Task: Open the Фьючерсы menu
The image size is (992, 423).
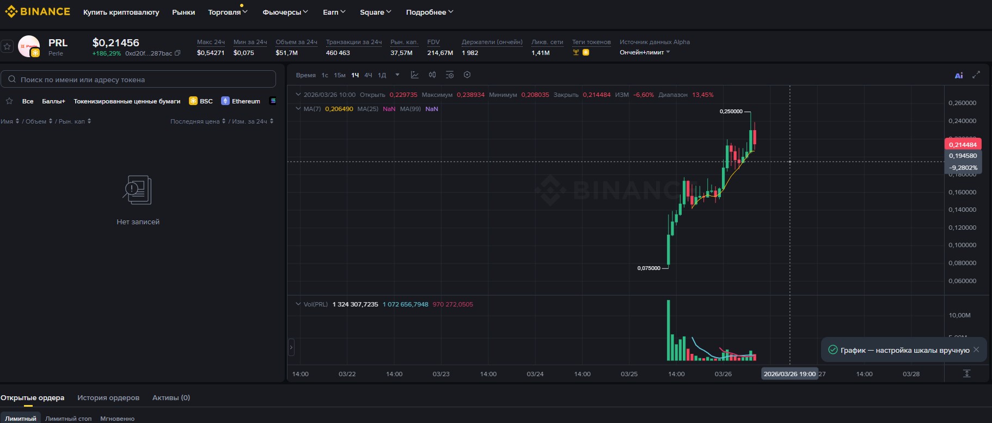Action: point(285,12)
